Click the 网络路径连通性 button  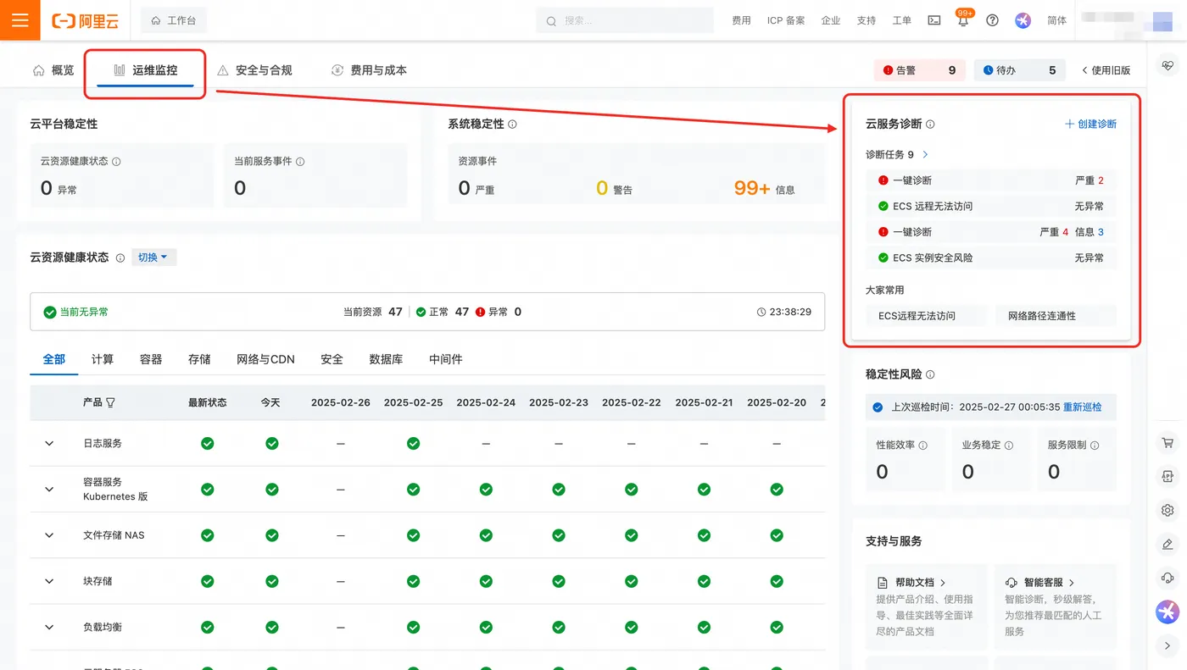(x=1056, y=316)
